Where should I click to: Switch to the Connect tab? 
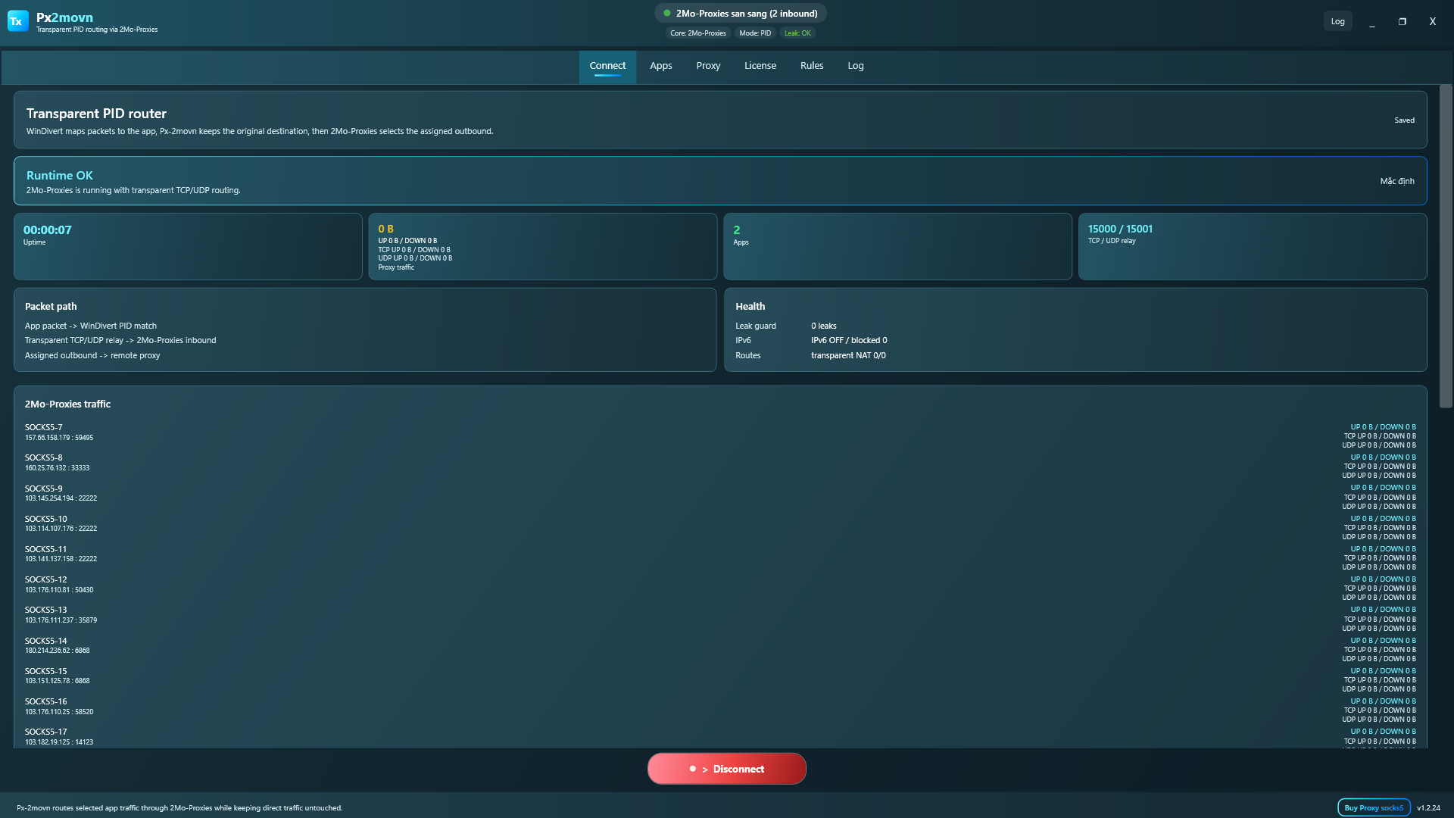[x=607, y=67]
